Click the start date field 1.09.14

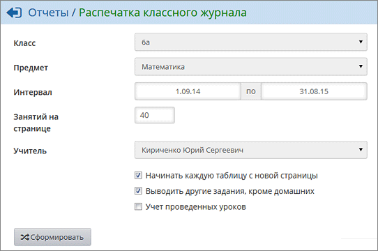188,91
